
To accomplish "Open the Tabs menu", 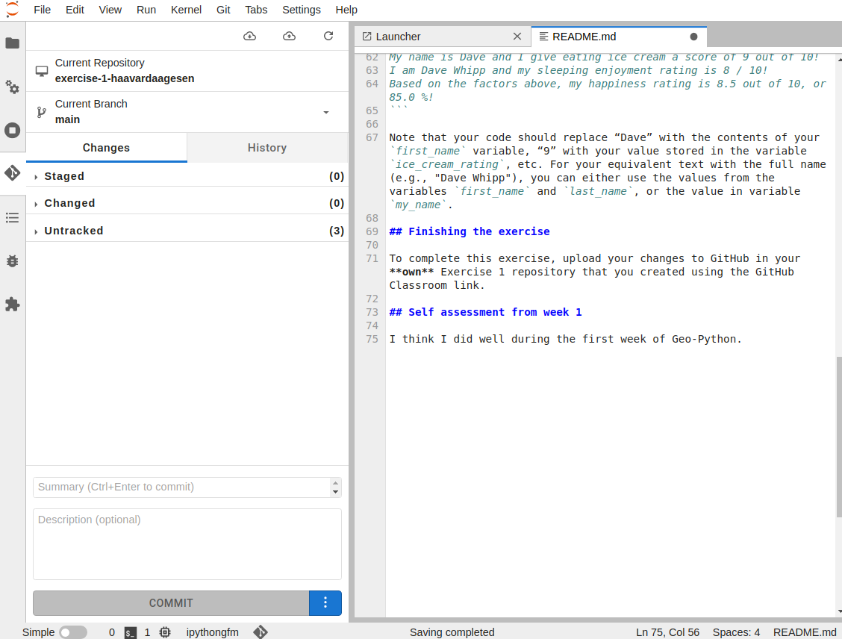I will coord(256,10).
